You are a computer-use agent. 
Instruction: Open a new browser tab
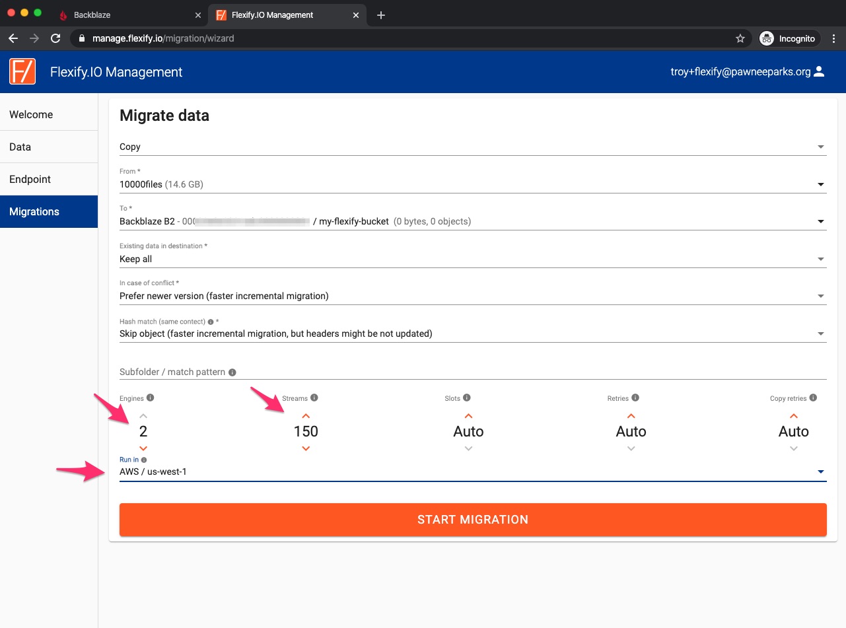pyautogui.click(x=381, y=15)
